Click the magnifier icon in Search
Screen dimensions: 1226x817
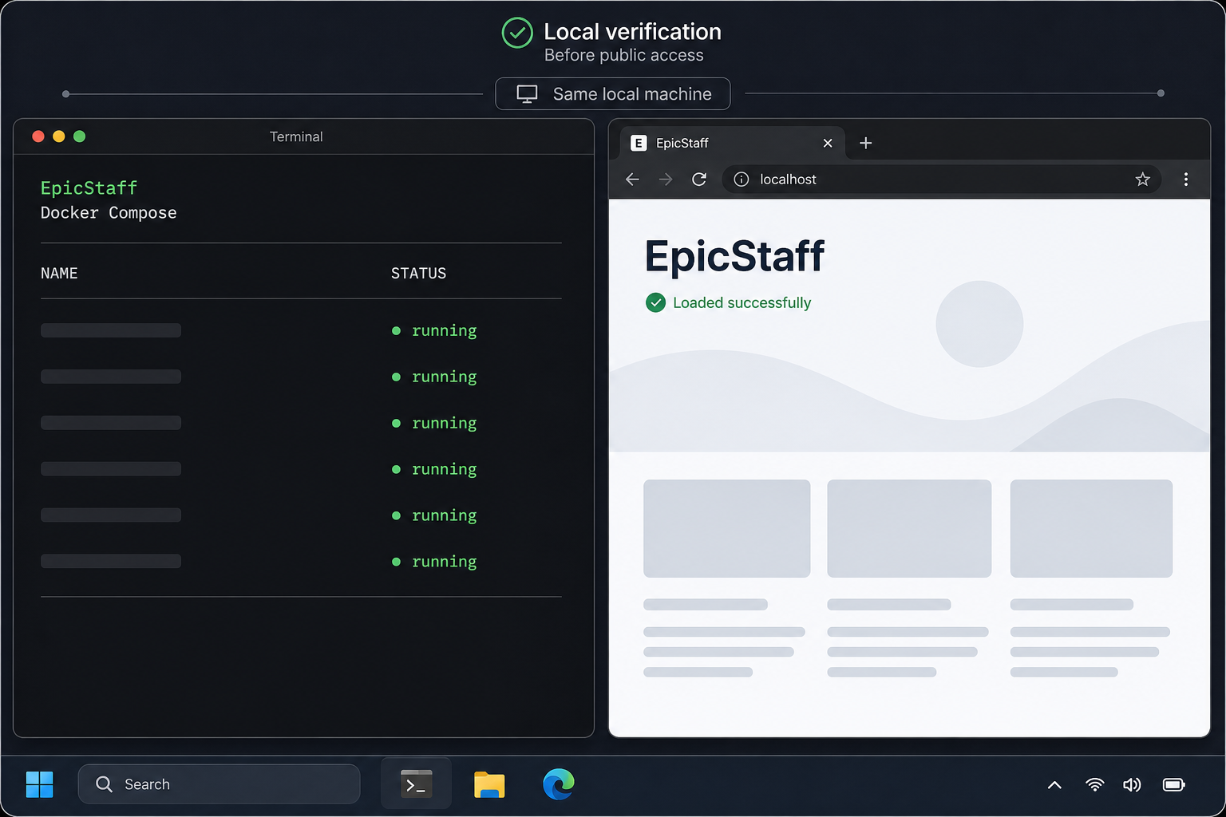pyautogui.click(x=104, y=784)
